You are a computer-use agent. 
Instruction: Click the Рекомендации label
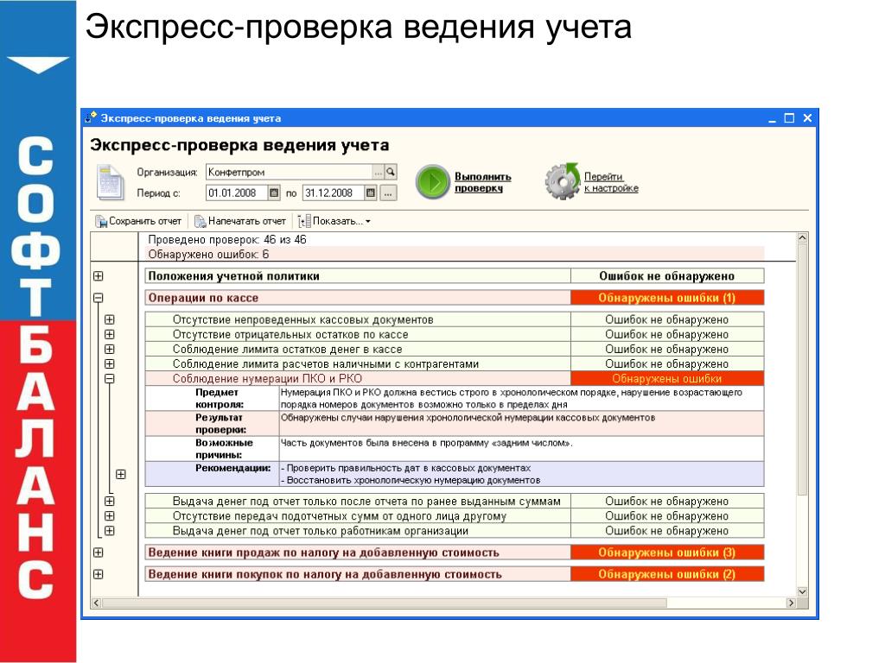233,468
